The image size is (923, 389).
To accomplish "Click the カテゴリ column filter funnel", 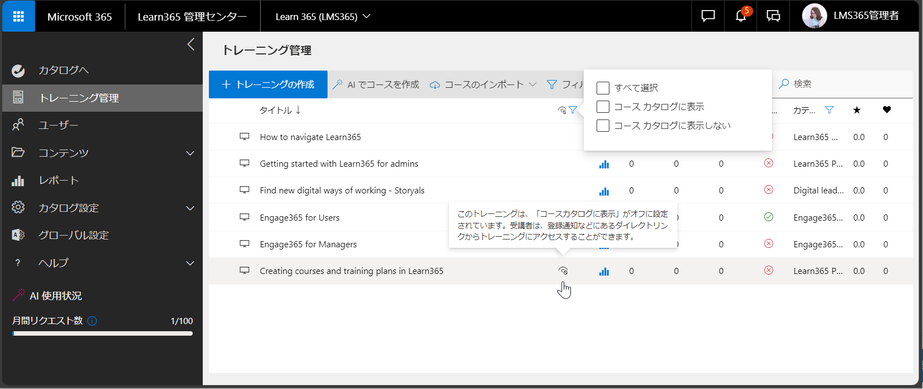I will pyautogui.click(x=829, y=110).
